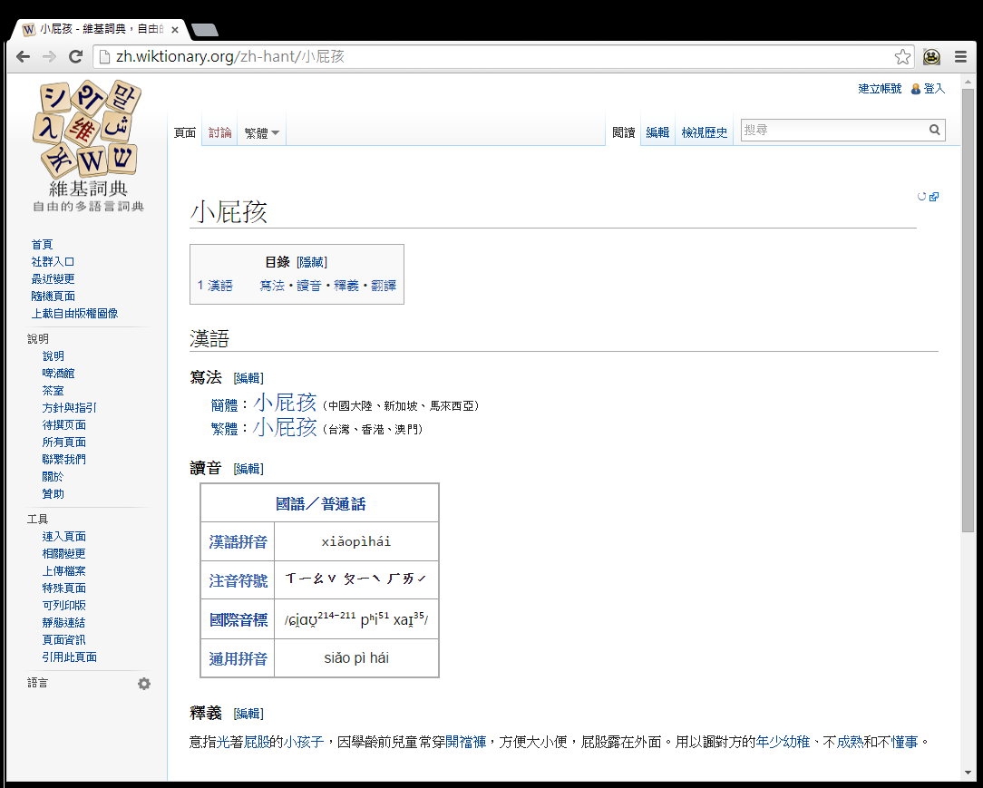The height and width of the screenshot is (788, 983).
Task: Click 登入 link
Action: coord(934,88)
